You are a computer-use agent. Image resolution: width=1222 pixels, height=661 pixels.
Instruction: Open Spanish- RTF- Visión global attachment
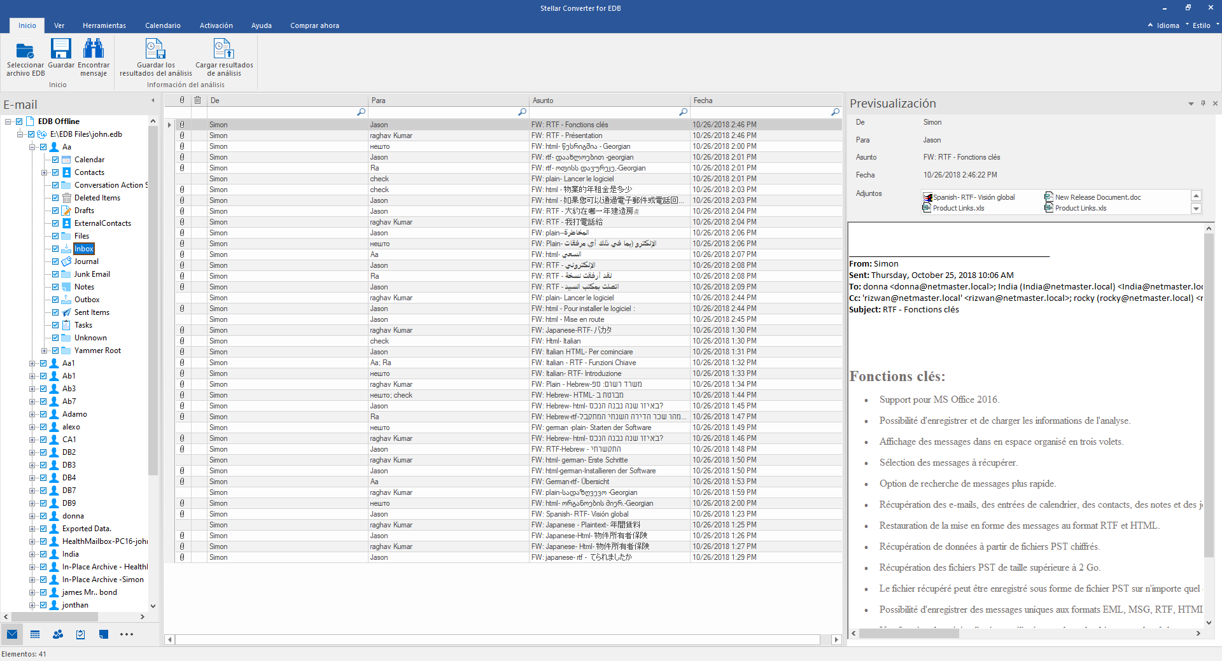(x=969, y=197)
